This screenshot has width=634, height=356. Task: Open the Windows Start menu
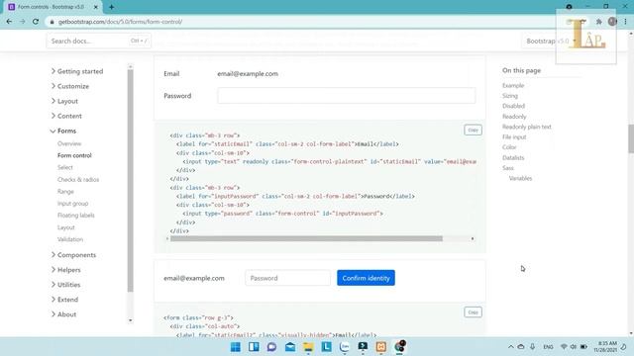click(236, 347)
